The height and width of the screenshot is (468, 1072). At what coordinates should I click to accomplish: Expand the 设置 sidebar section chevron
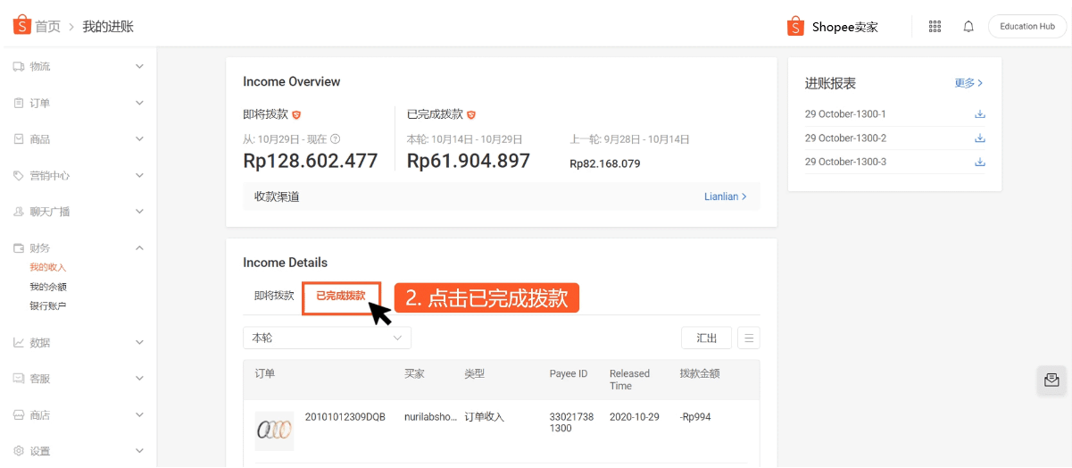[x=139, y=451]
